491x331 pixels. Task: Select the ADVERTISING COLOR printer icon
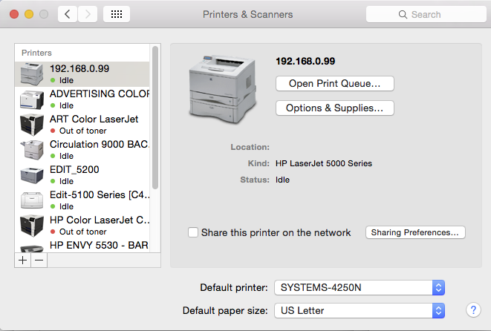32,99
